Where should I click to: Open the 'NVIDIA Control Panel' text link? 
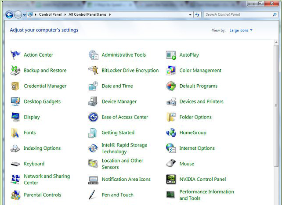tap(202, 179)
